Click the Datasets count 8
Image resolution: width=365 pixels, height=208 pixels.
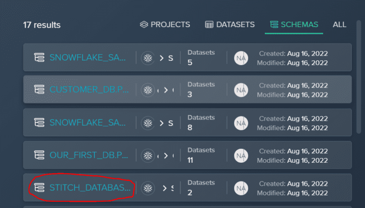click(x=190, y=127)
